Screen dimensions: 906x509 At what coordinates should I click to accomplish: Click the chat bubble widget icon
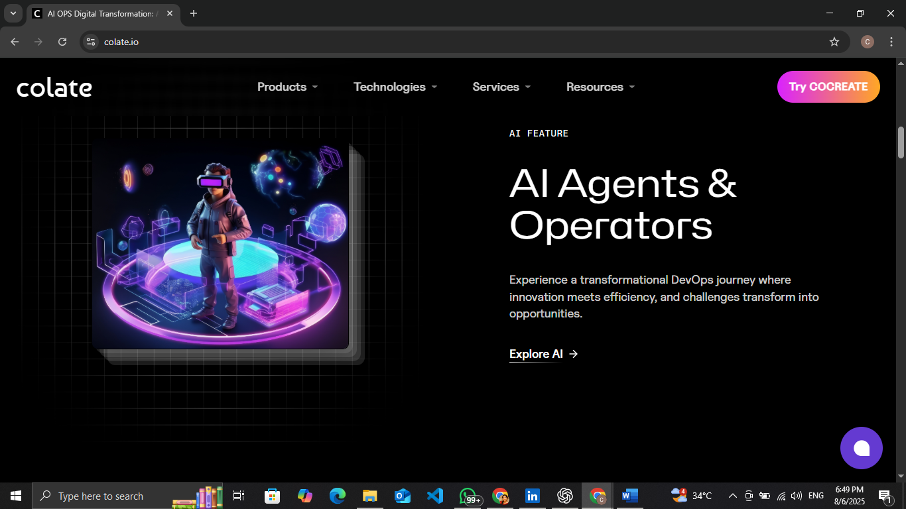click(x=861, y=448)
